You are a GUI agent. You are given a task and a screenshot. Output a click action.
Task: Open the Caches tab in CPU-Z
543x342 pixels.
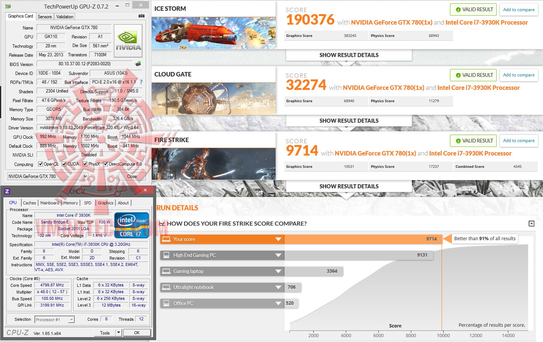pos(30,203)
